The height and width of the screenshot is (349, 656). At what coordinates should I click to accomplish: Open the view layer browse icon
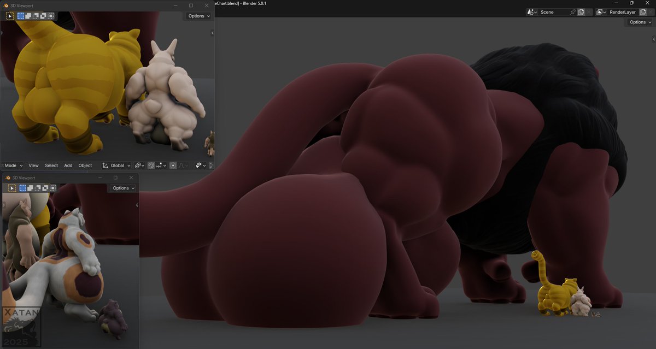601,12
